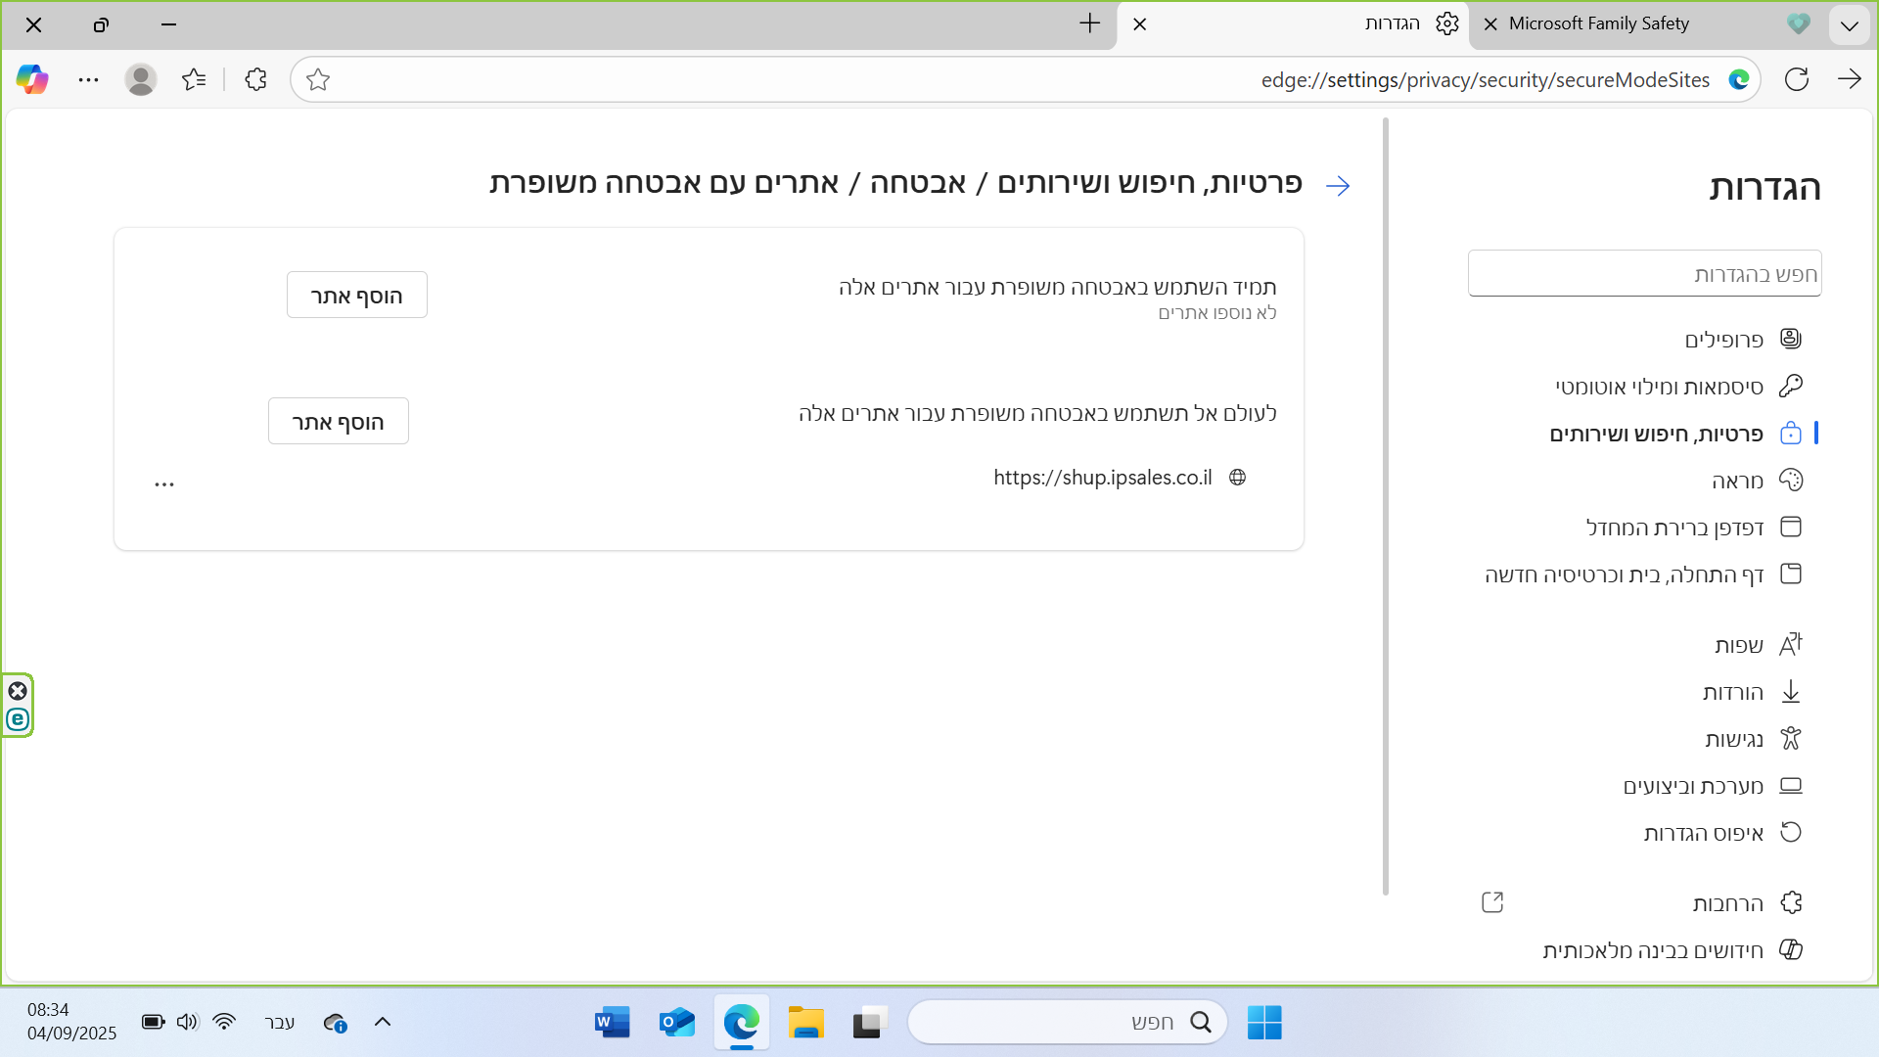1879x1057 pixels.
Task: Click the key icon for passwords
Action: point(1791,386)
